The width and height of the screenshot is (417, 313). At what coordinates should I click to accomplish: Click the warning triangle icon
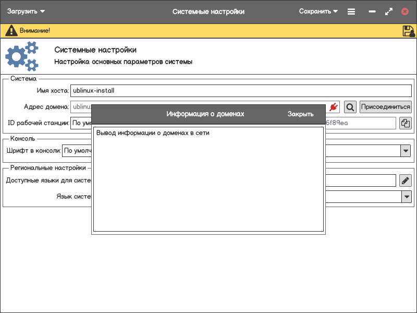point(11,31)
